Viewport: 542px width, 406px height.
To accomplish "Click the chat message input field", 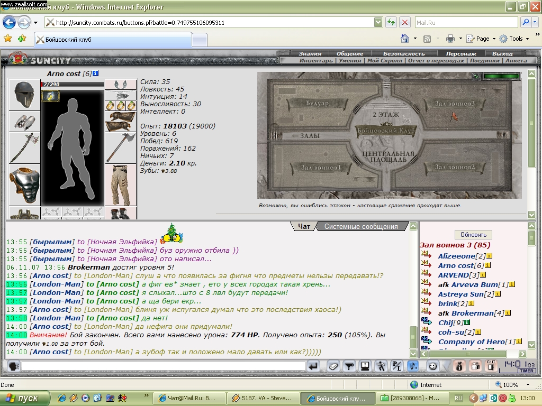I will click(x=164, y=366).
